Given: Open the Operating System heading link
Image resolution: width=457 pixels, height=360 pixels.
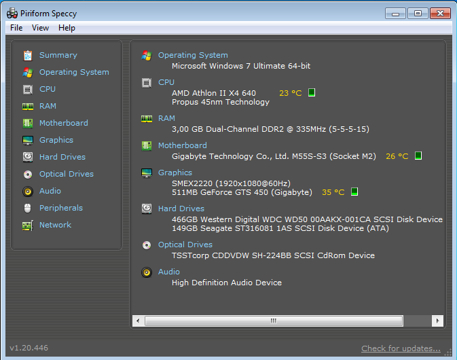Looking at the screenshot, I should pyautogui.click(x=193, y=55).
